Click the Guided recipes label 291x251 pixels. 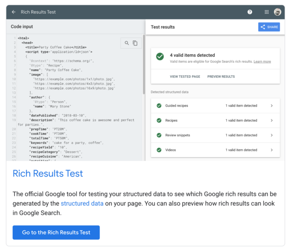pyautogui.click(x=176, y=106)
